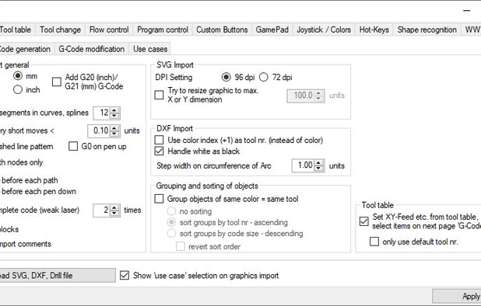Image resolution: width=481 pixels, height=306 pixels.
Task: Click the 'Grouping and sorting of objects' heading
Action: click(x=207, y=186)
